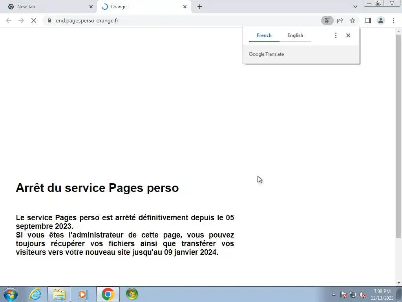This screenshot has width=402, height=302.
Task: Click the Windows flag taskbar icon
Action: pos(132,294)
